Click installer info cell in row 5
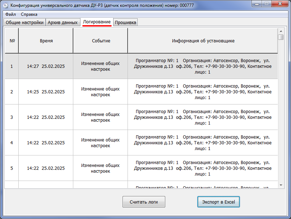Screen dimensions: 291x219 (x=203, y=168)
